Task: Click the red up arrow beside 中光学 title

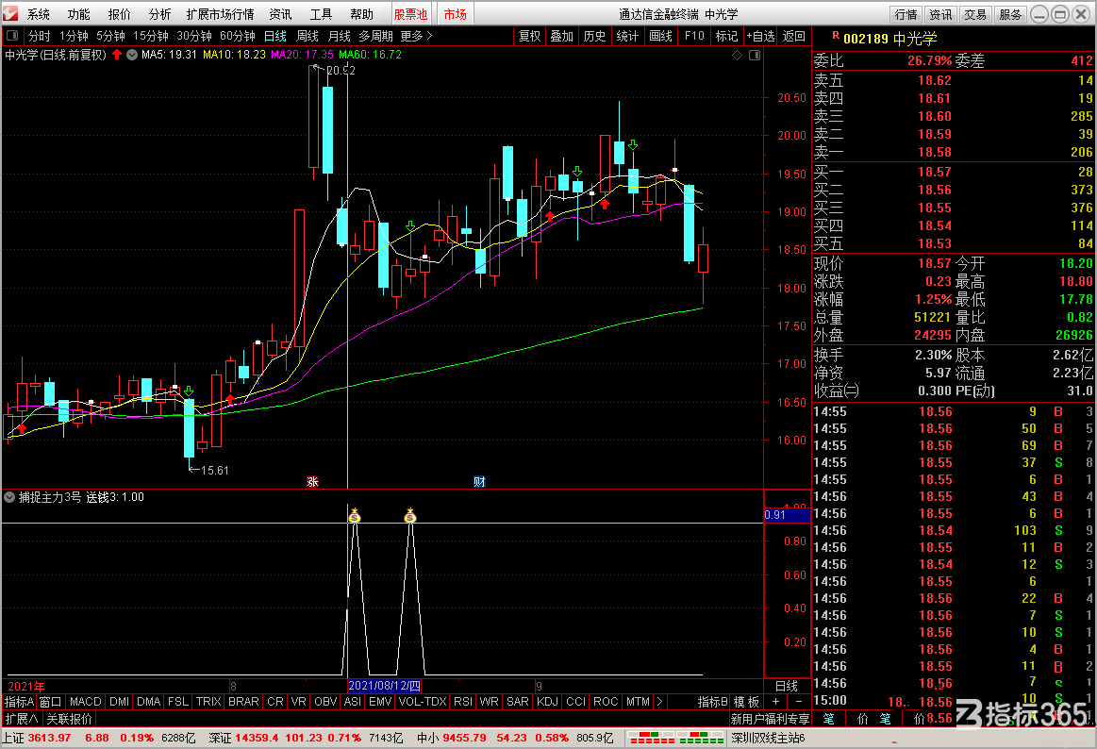Action: point(117,55)
